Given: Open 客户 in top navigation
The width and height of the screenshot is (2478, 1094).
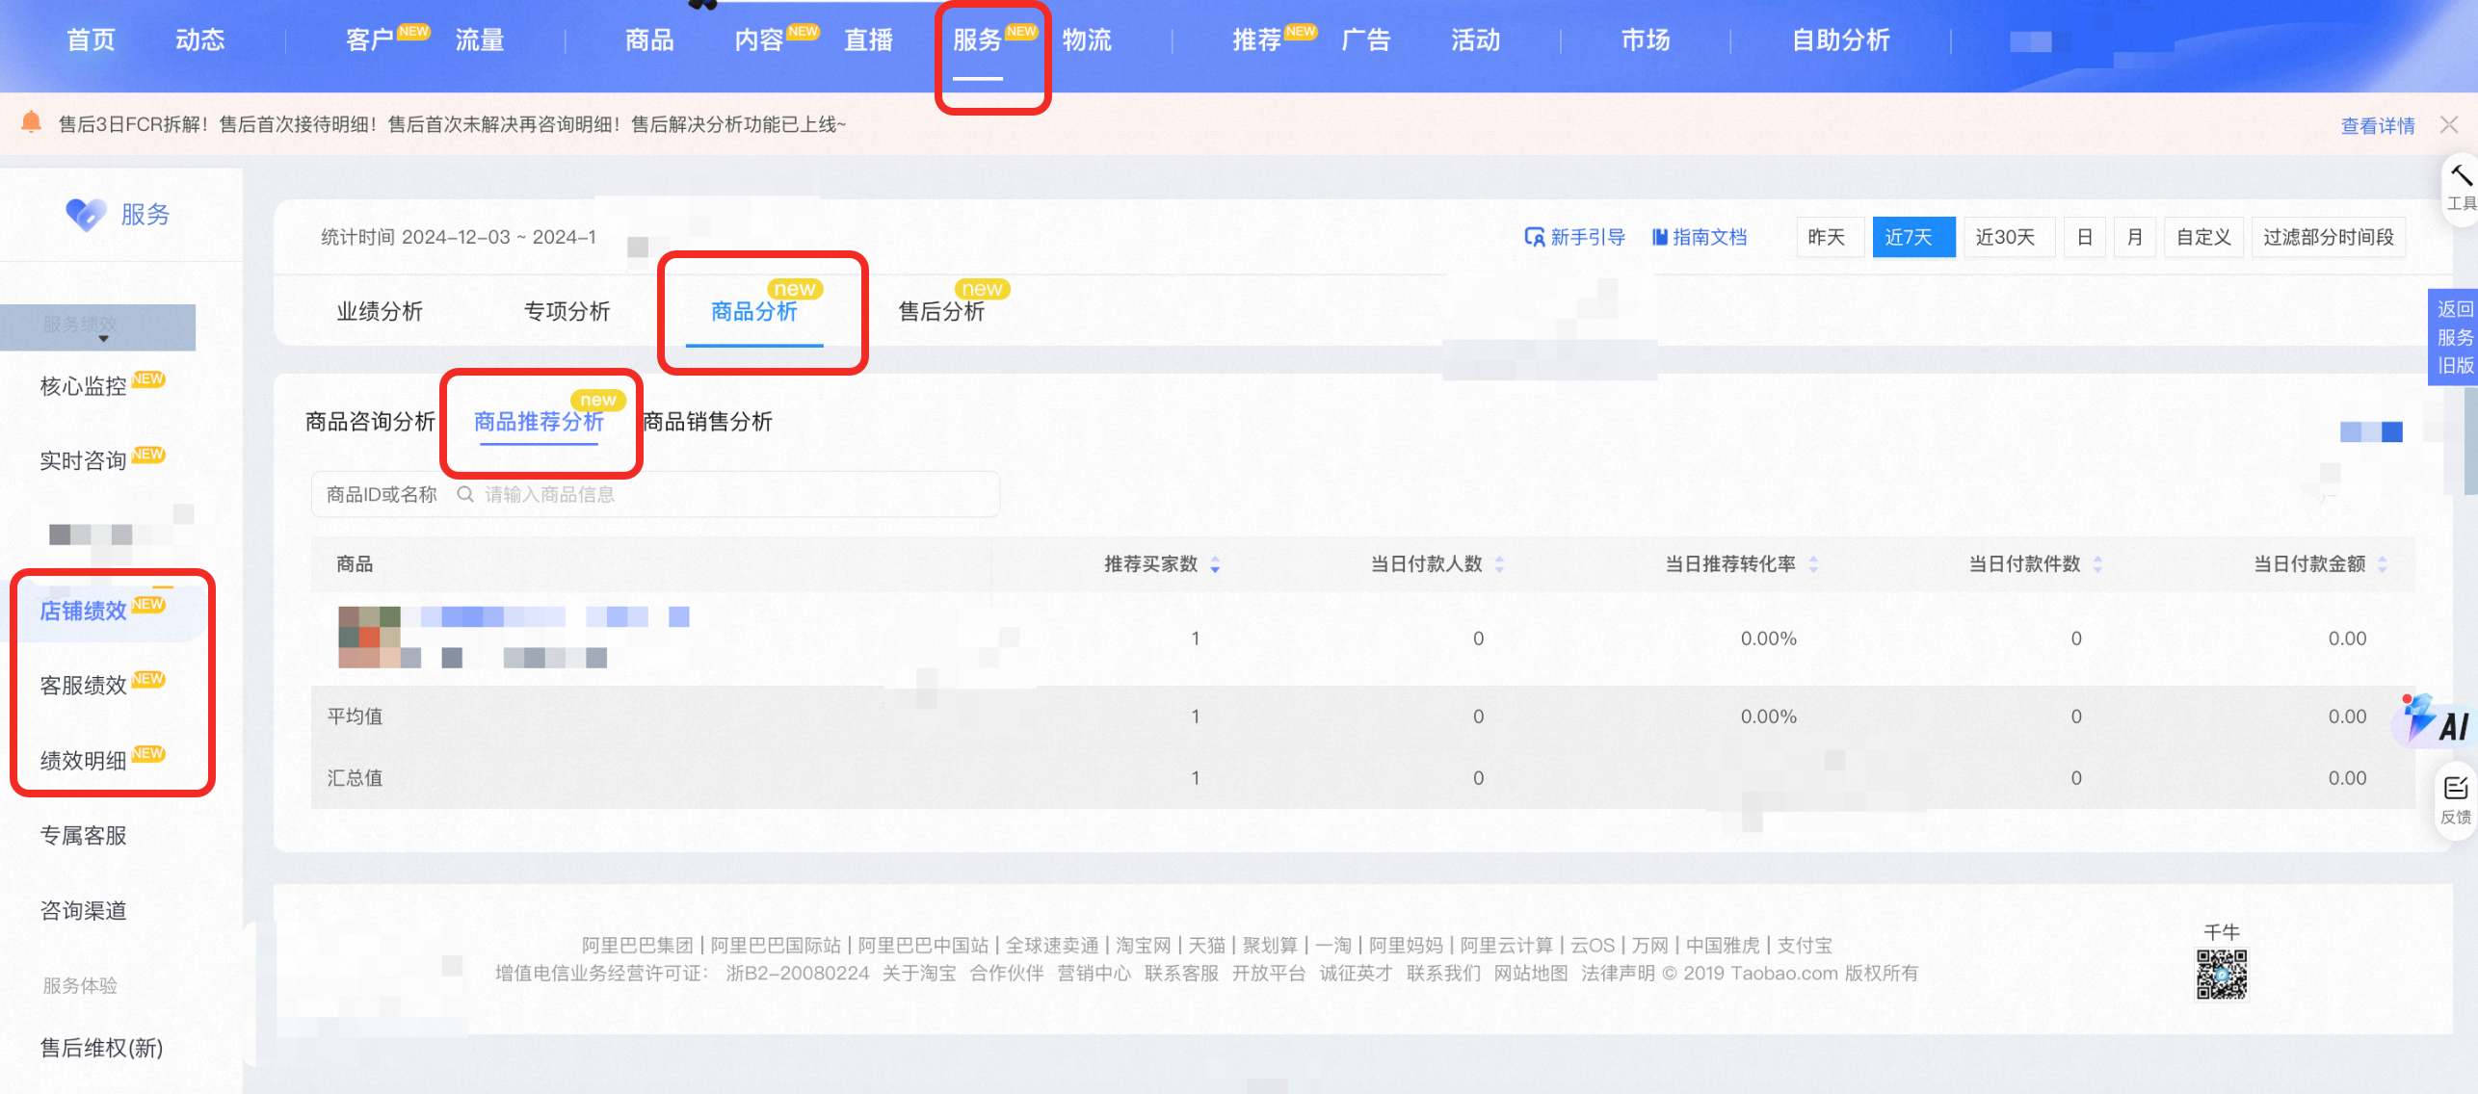Looking at the screenshot, I should (370, 40).
